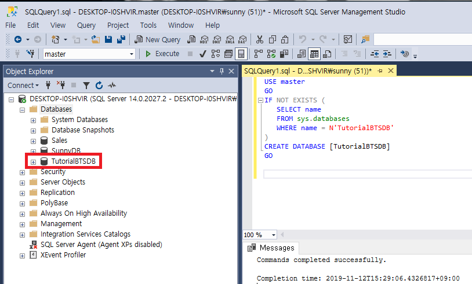
Task: Open the master database dropdown
Action: pos(132,54)
